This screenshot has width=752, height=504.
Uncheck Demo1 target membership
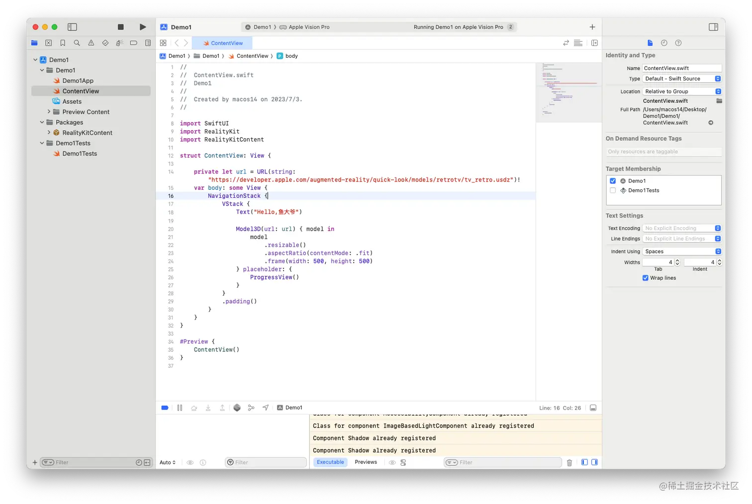613,181
